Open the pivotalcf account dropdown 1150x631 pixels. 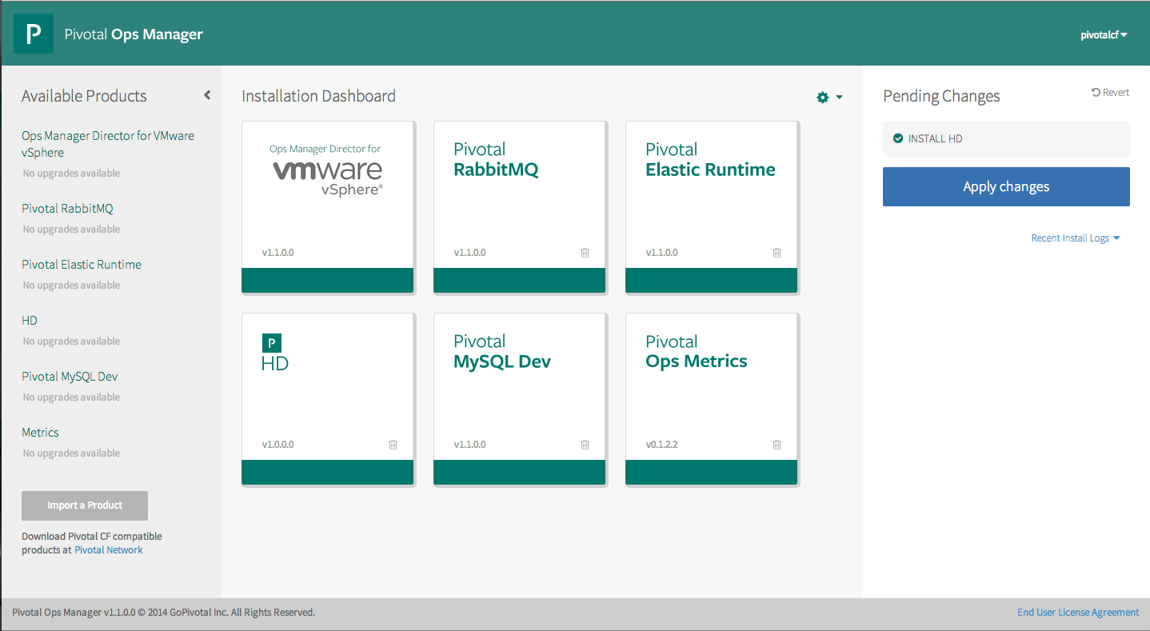1103,34
